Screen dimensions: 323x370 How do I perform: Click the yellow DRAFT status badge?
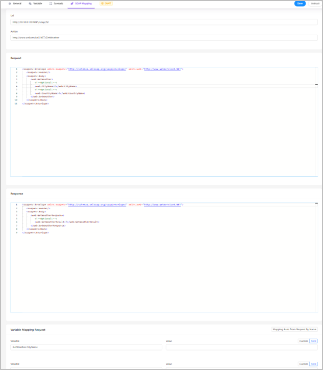point(106,4)
